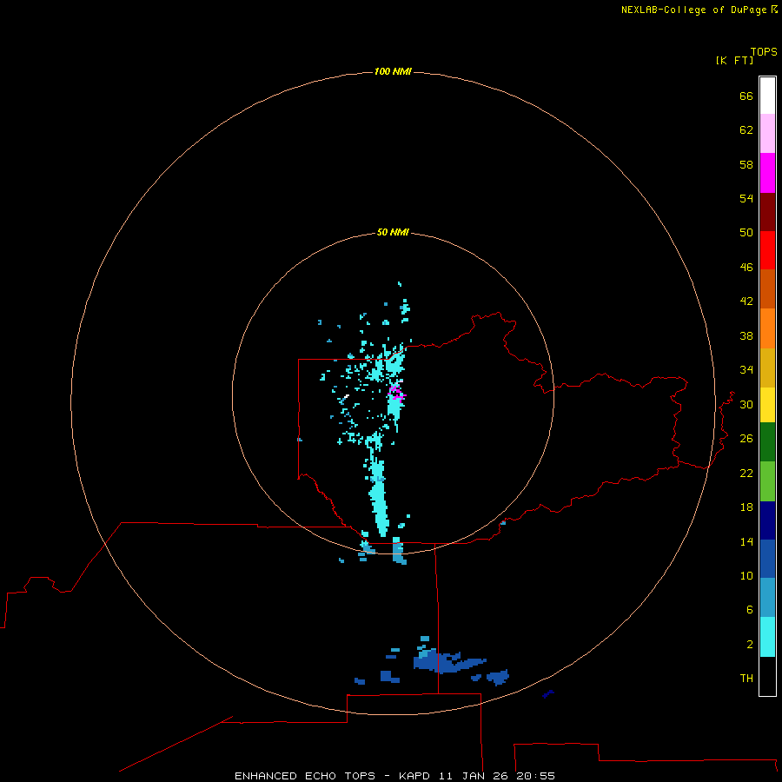Click the cyan swatch near 2

767,636
